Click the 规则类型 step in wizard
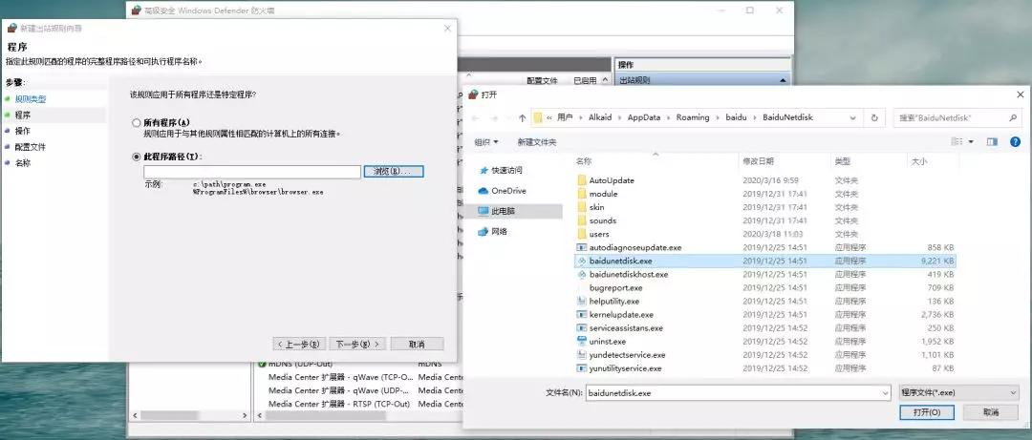Image resolution: width=1032 pixels, height=440 pixels. tap(31, 98)
